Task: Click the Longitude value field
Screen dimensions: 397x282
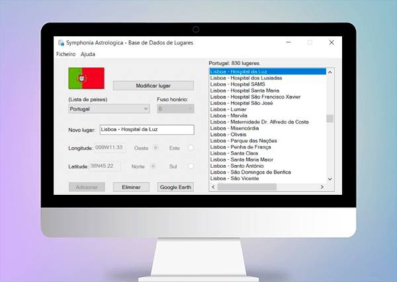Action: [110, 147]
